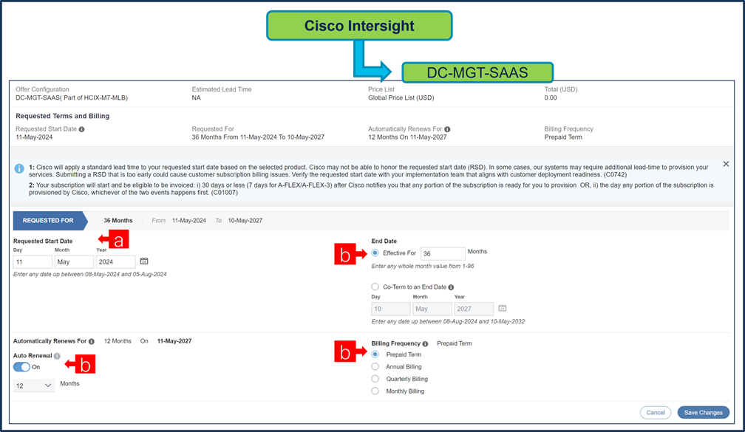This screenshot has height=432, width=745.
Task: Click '36 Months From 11-May-2024 To 10-May-2027' text
Action: tap(258, 137)
